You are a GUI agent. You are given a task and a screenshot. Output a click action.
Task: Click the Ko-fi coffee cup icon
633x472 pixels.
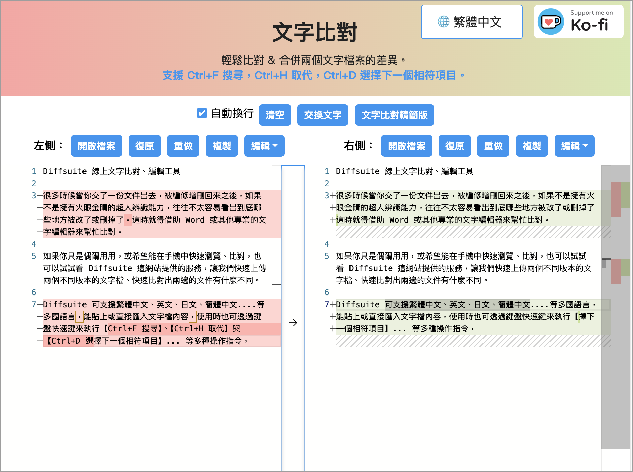click(551, 22)
